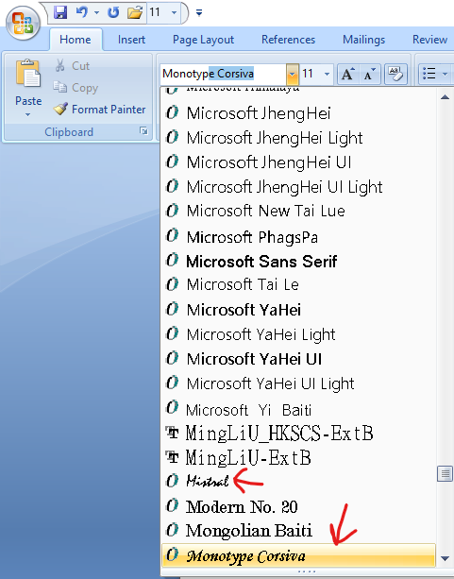Pick Microsoft YaHei UI font

298,359
